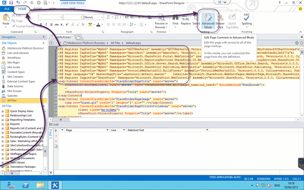Viewport: 304px width, 190px height.
Task: Save the page using the toolbar disk icon
Action: point(11,3)
